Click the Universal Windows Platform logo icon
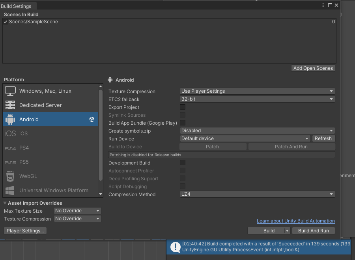 tap(10, 191)
